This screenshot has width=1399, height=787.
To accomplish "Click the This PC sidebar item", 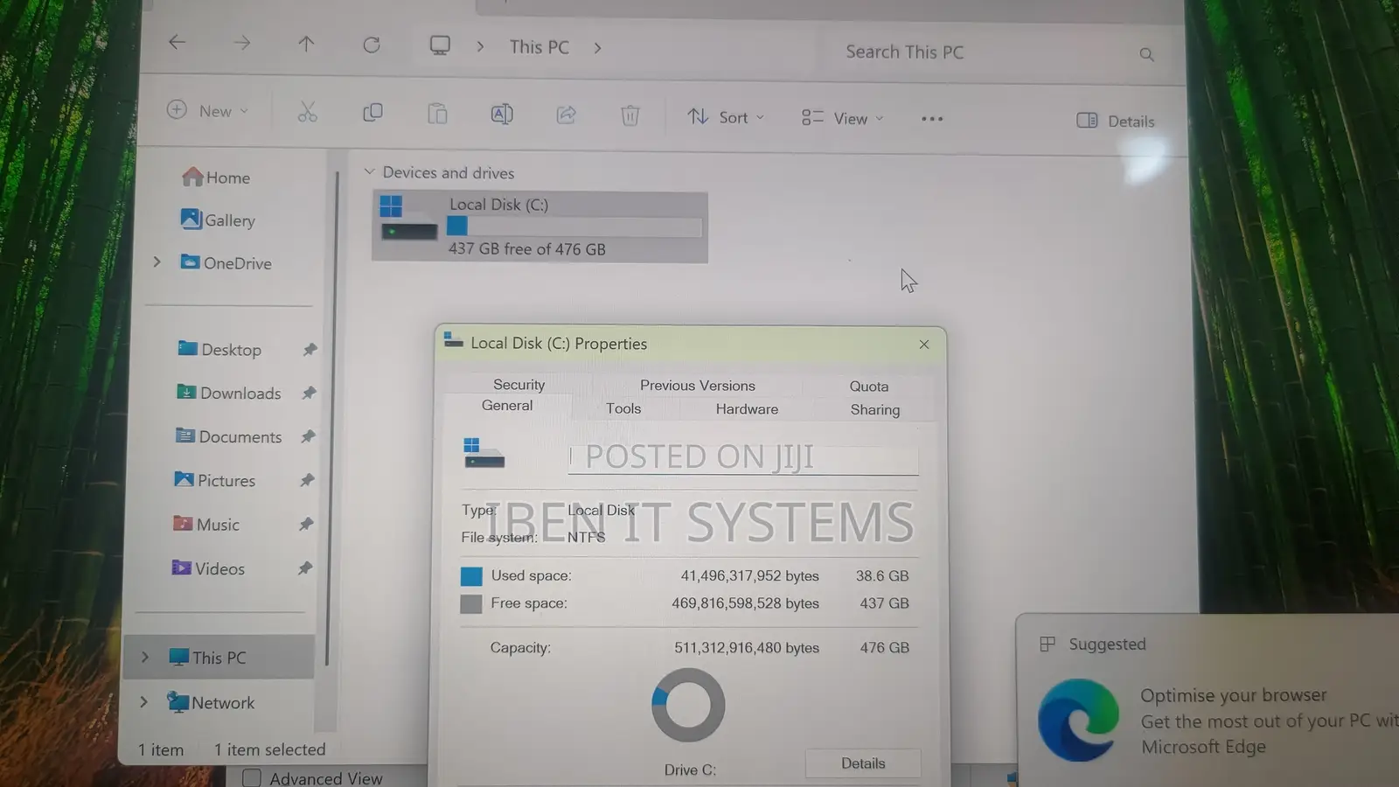I will [x=219, y=657].
